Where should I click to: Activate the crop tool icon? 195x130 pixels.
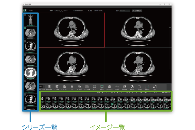click(x=139, y=86)
